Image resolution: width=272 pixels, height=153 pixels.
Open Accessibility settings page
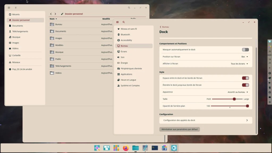point(134,40)
